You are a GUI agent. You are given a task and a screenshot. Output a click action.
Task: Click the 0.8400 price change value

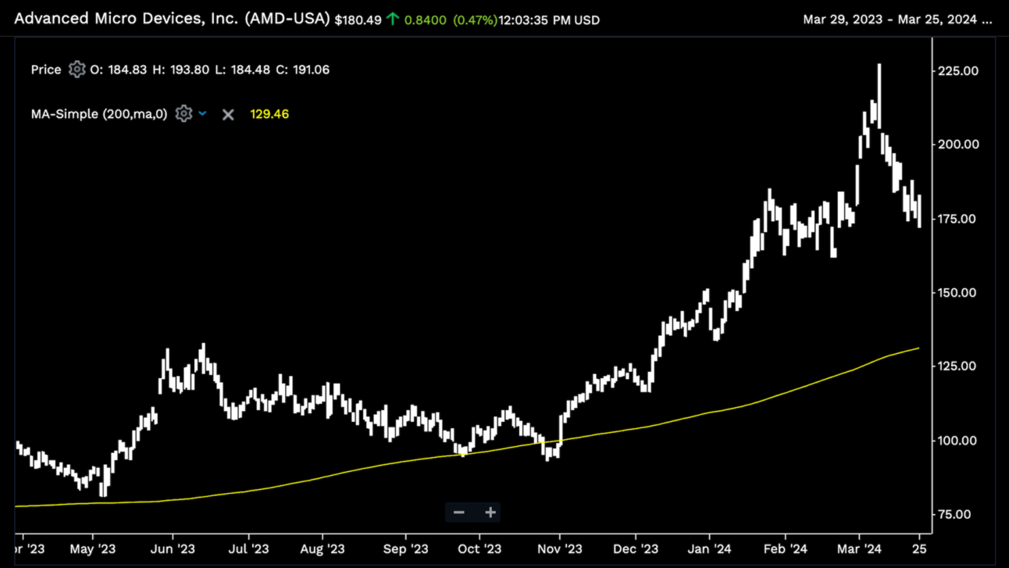coord(426,20)
